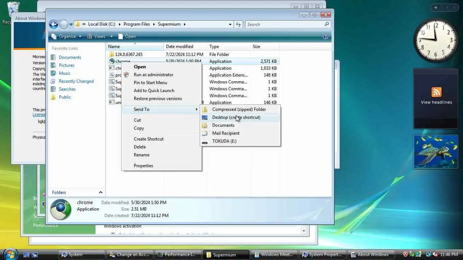
Task: Switch to Windows Meet... taskbar button
Action: pyautogui.click(x=275, y=255)
